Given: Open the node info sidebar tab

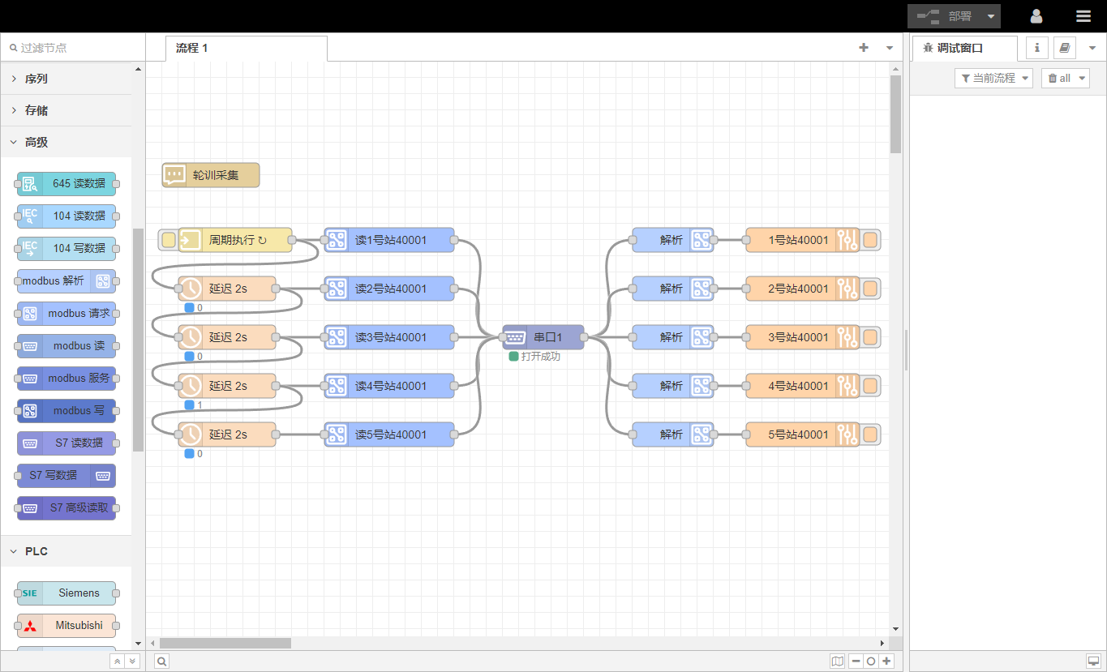Looking at the screenshot, I should [1036, 48].
